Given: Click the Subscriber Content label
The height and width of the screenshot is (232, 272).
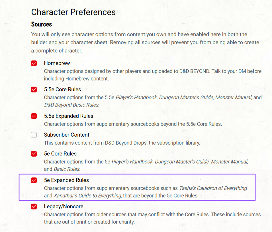Looking at the screenshot, I should 67,135.
